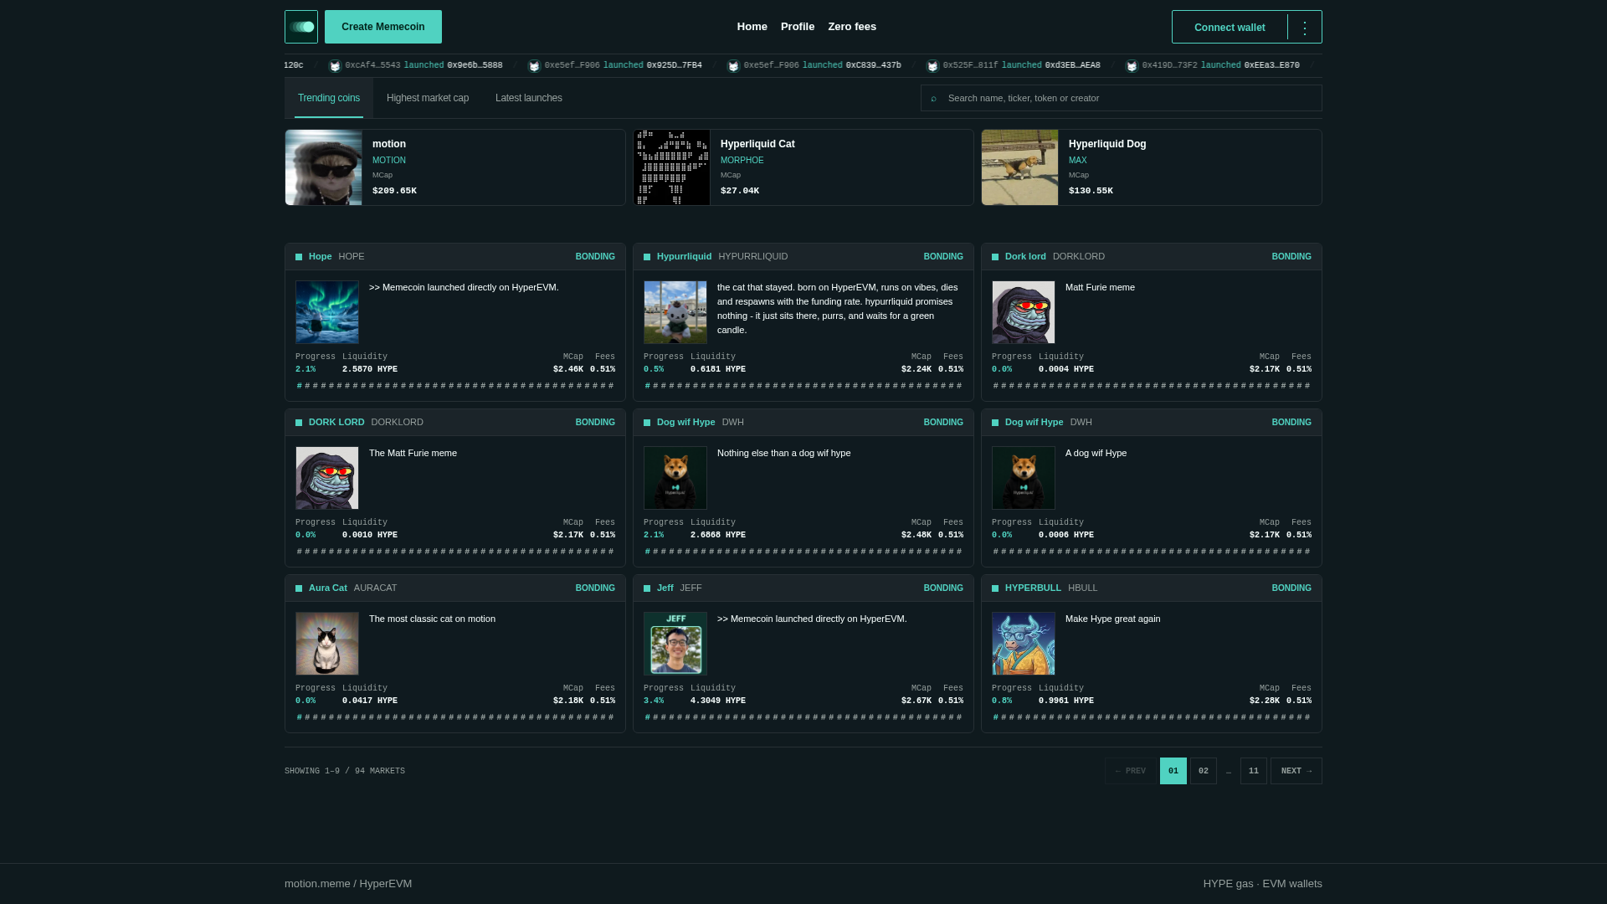Click SHOWING 1–9 / 94 MARKETS text

pos(345,772)
